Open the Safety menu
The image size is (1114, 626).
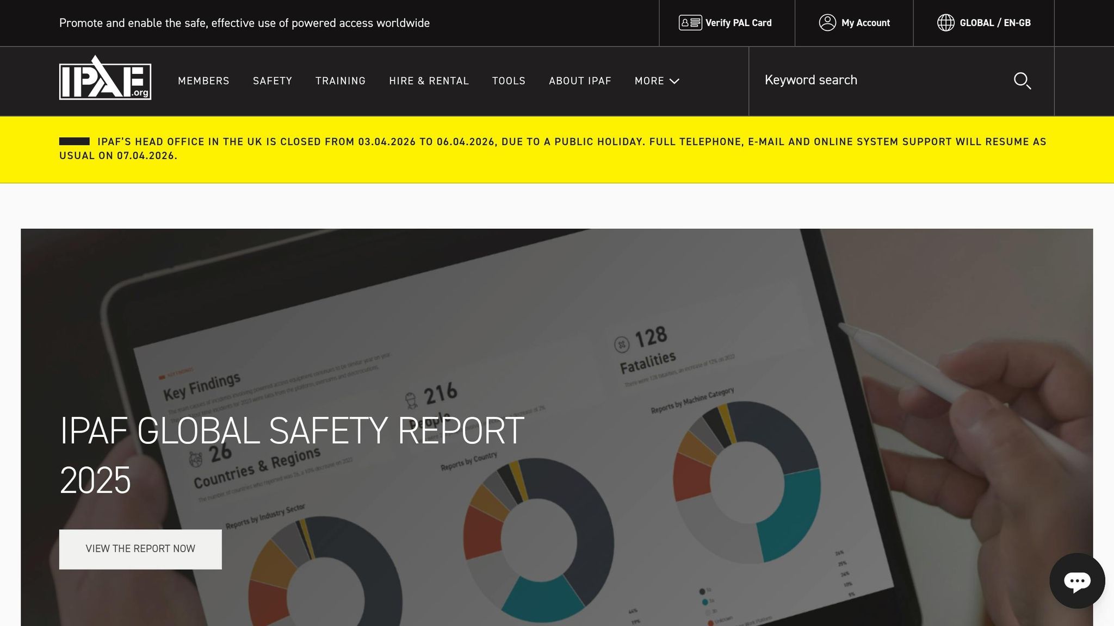(x=273, y=81)
